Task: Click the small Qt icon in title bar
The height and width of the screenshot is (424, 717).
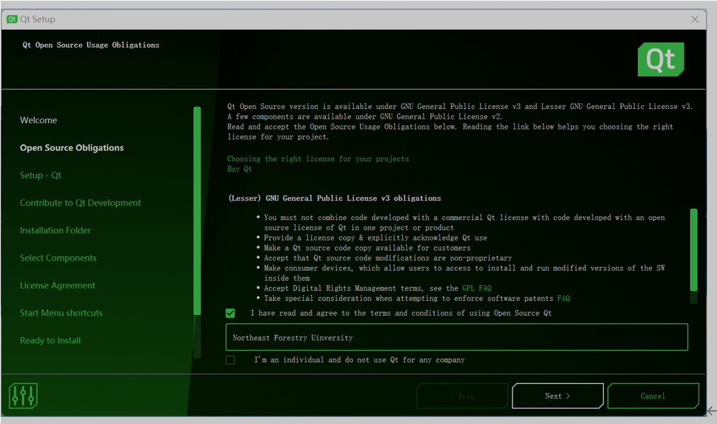Action: click(x=12, y=19)
